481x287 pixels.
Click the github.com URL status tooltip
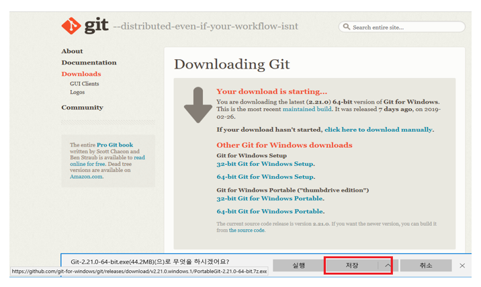pos(139,272)
